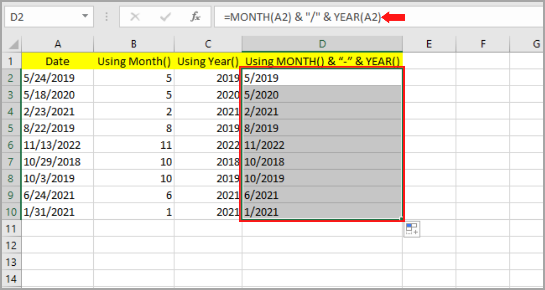545x290 pixels.
Task: Select row 10 header
Action: click(x=11, y=212)
